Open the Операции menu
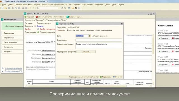 [x=18, y=5]
